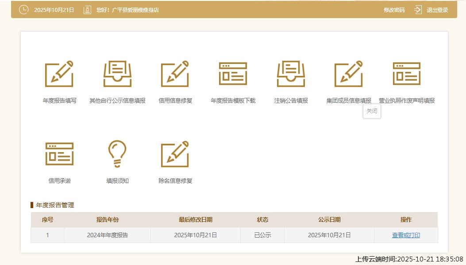The height and width of the screenshot is (265, 466).
Task: Click the clock icon beside the date
Action: (23, 10)
